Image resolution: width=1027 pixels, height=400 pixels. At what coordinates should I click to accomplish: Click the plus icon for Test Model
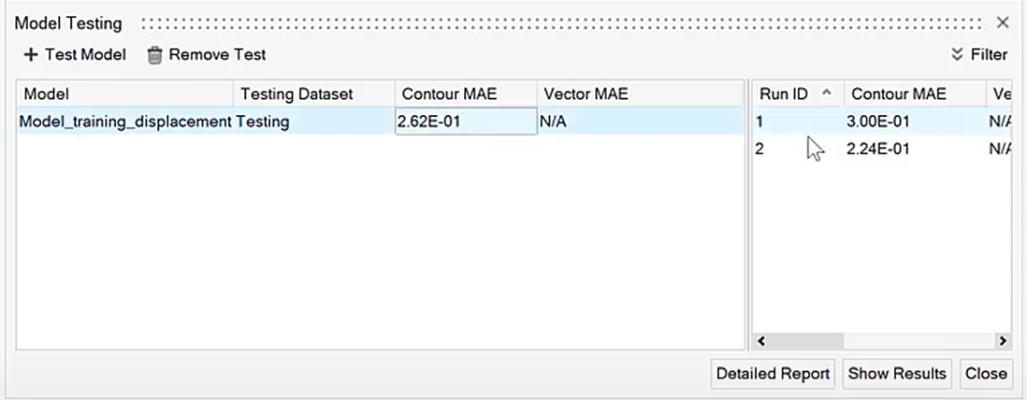click(x=30, y=55)
